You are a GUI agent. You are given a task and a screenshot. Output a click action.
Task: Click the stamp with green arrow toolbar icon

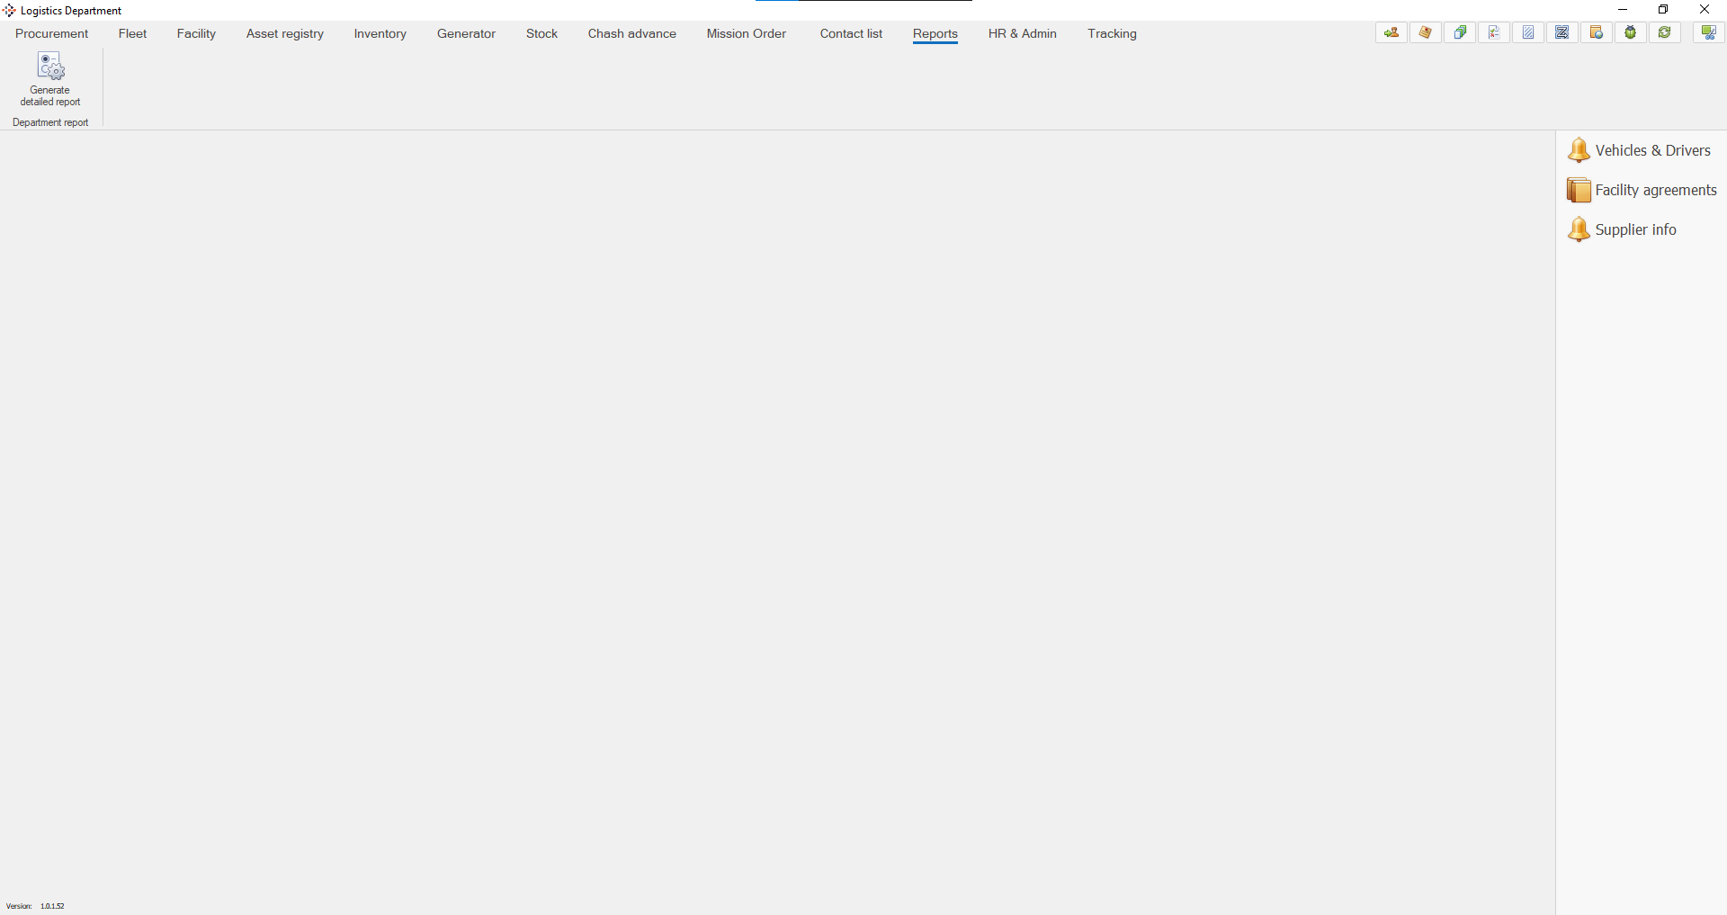pos(1391,33)
